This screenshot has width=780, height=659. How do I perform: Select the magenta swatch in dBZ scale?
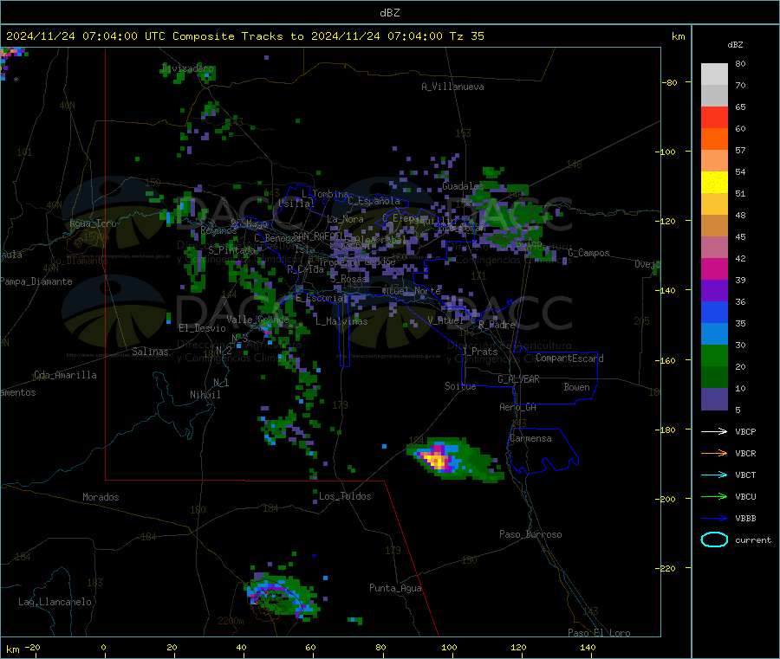(714, 268)
